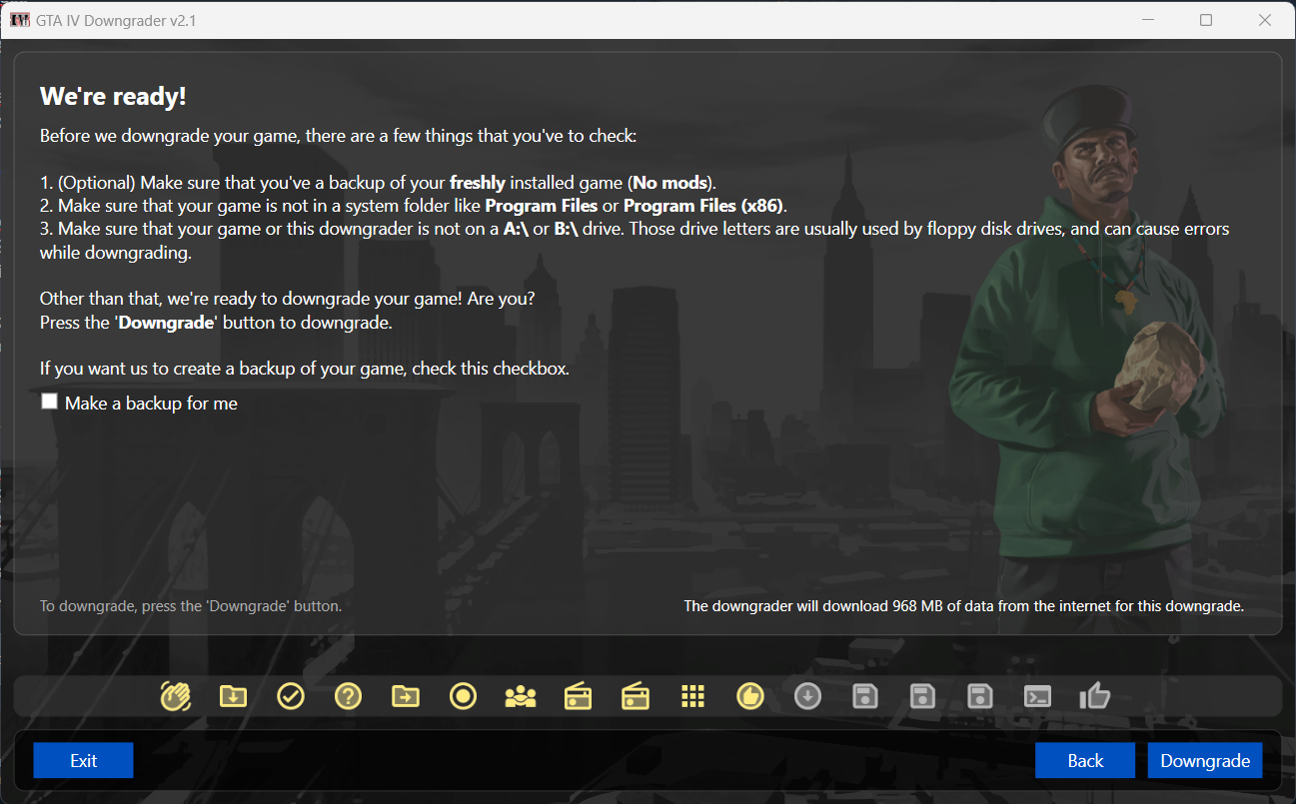Image resolution: width=1296 pixels, height=804 pixels.
Task: Click the left radio receiver step icon
Action: 579,696
